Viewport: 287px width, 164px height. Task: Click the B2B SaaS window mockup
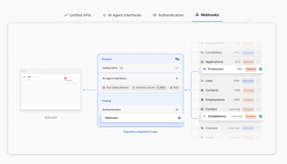tap(51, 90)
